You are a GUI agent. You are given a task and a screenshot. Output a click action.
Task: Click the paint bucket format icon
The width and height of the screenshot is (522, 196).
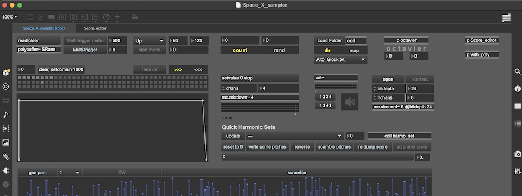pos(134,17)
